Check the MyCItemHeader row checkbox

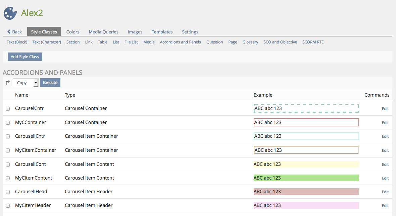[8, 206]
